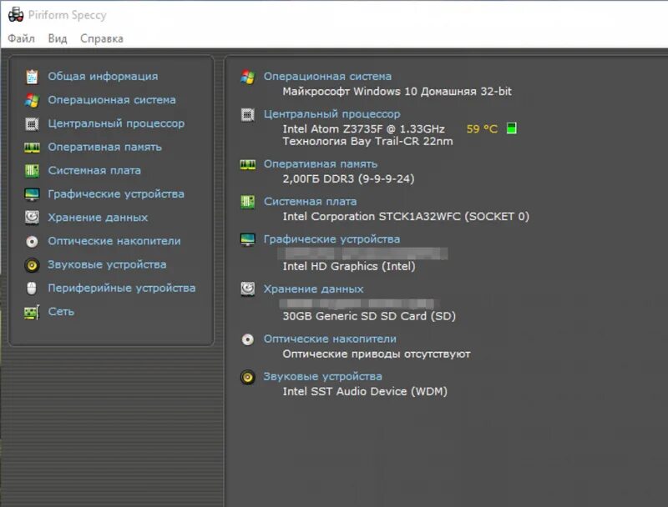Viewport: 668px width, 507px height.
Task: Select Графические устройства in the sidebar
Action: pyautogui.click(x=116, y=194)
